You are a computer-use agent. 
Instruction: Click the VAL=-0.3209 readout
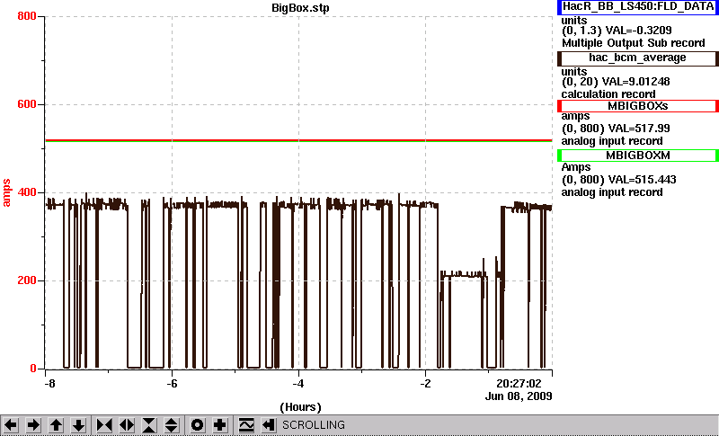(639, 31)
